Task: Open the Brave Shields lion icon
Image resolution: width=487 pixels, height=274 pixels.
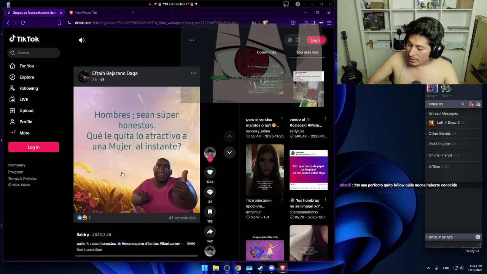Action: pos(265,23)
